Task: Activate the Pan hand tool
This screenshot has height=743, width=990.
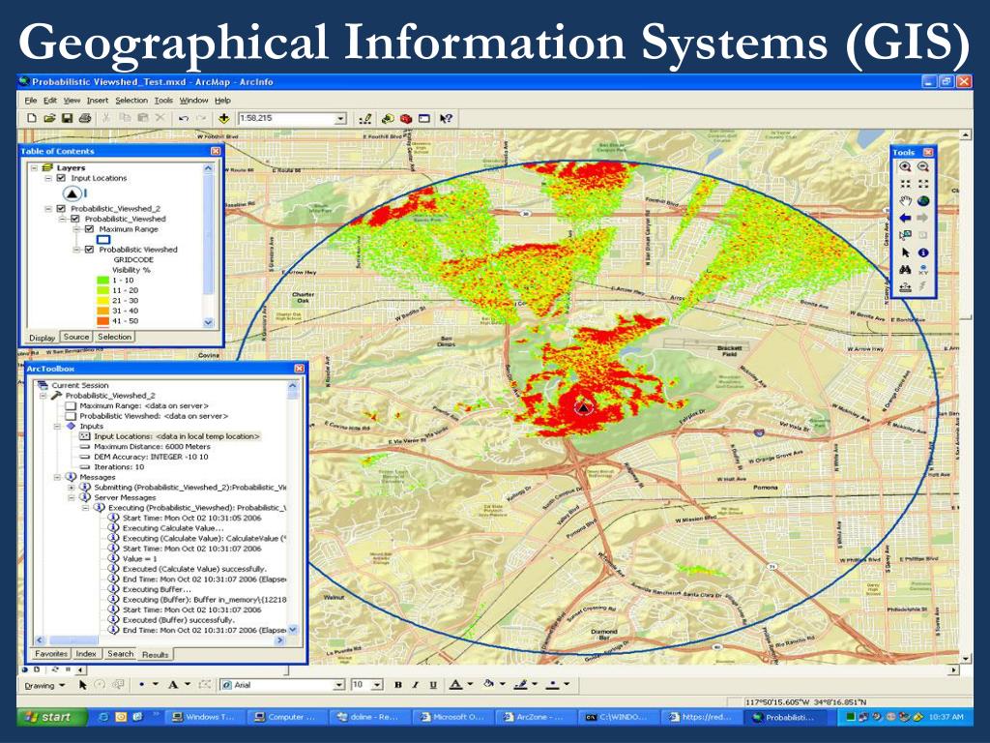Action: click(x=905, y=201)
